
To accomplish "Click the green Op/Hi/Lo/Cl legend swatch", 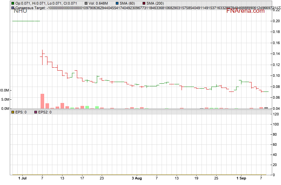I will (x=13, y=3).
